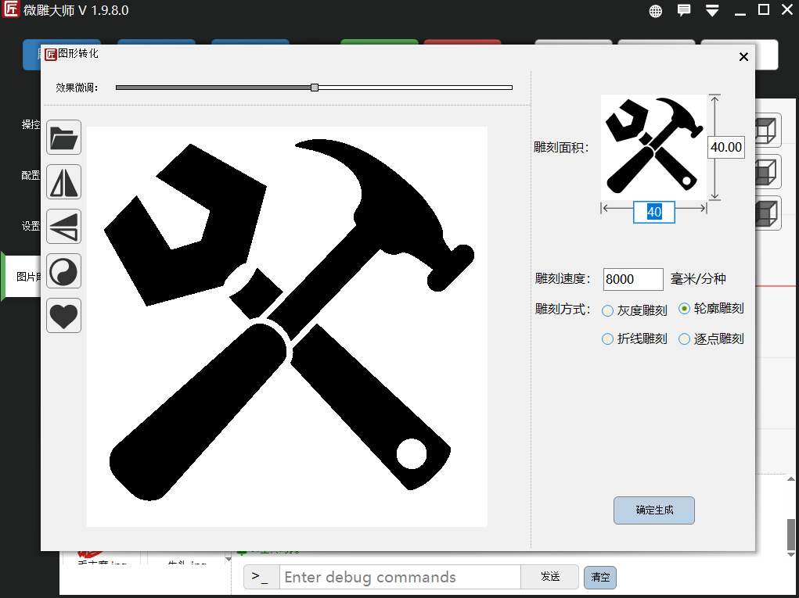799x598 pixels.
Task: Click the 清空 clear button
Action: pyautogui.click(x=600, y=577)
